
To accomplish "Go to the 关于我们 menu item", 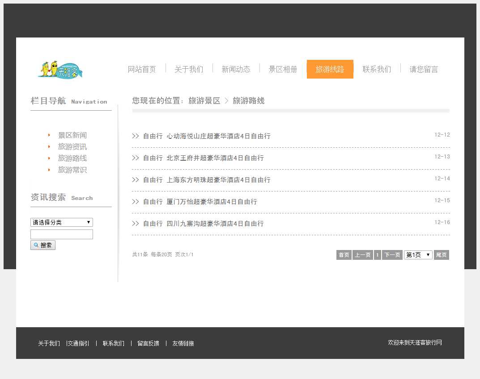I will (189, 69).
